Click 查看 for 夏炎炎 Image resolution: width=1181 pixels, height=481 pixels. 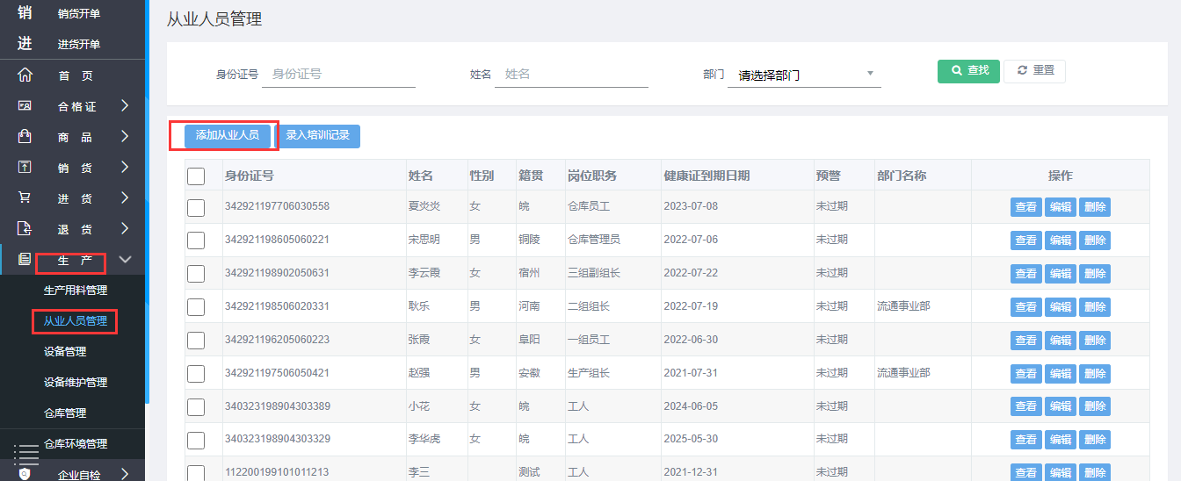[x=1026, y=207]
